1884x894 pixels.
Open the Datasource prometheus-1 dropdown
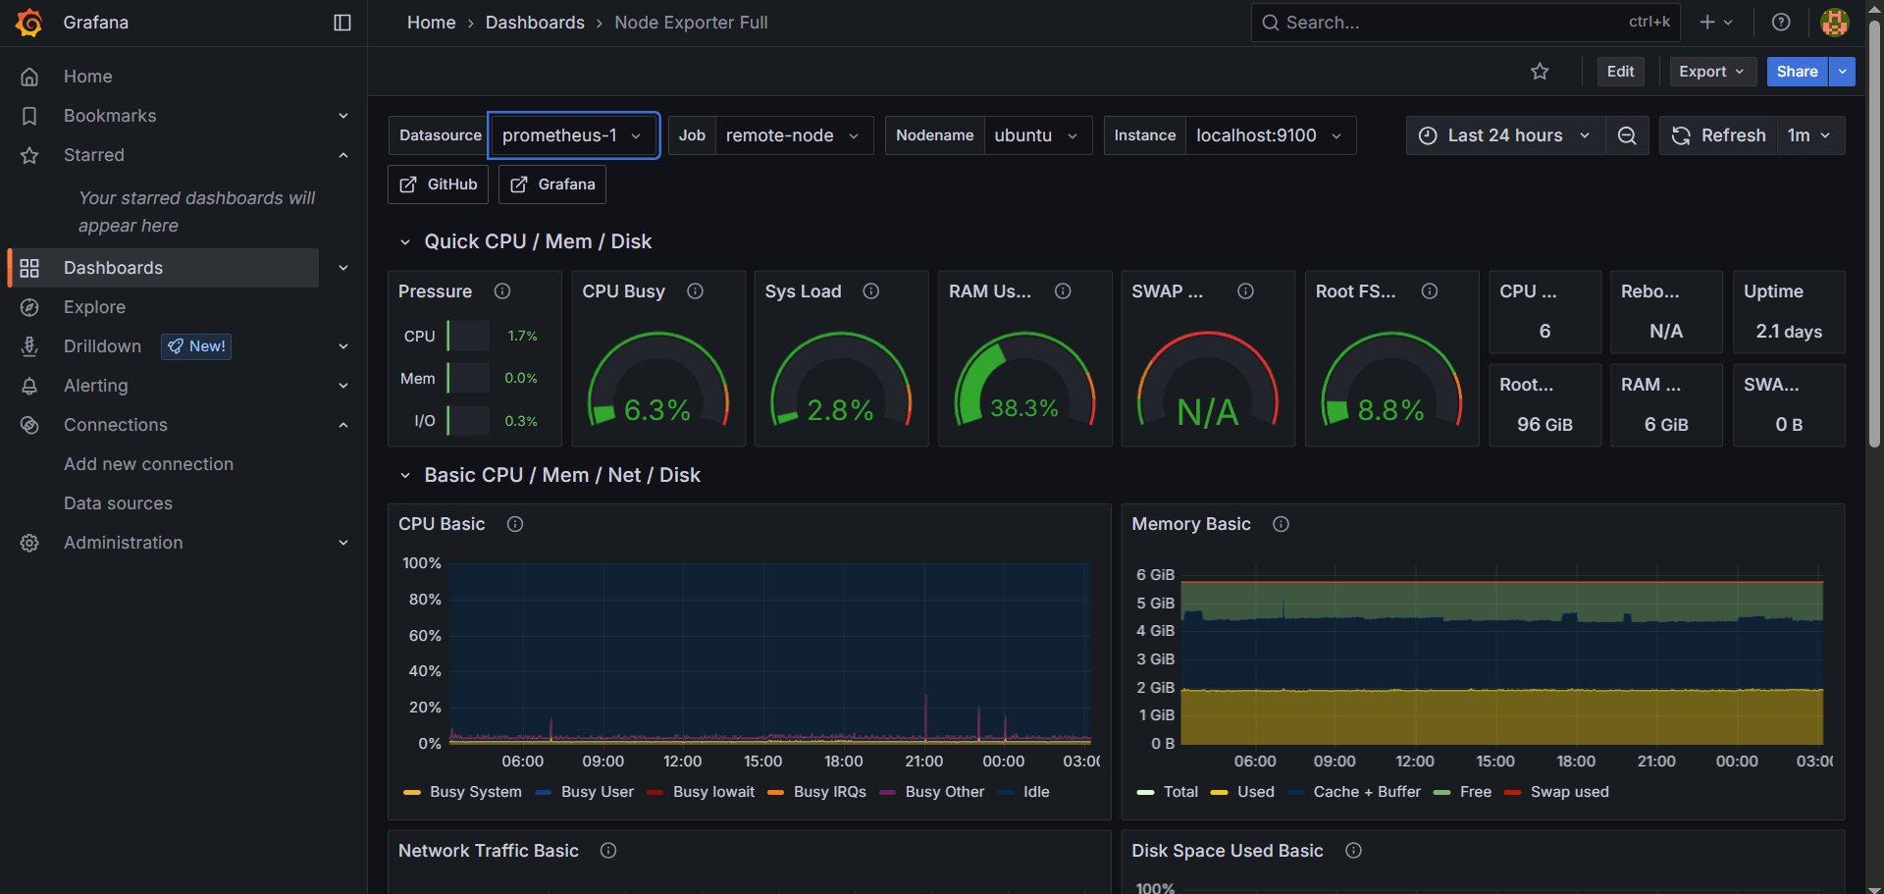573,135
